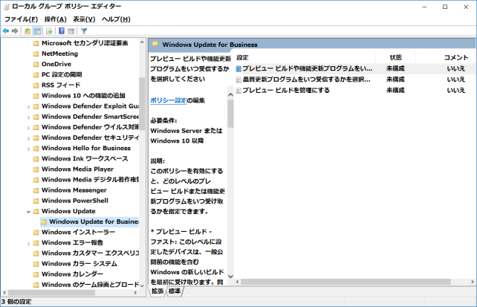Select Windows Ink ワークスペース tree item
The height and width of the screenshot is (307, 477).
pos(85,158)
